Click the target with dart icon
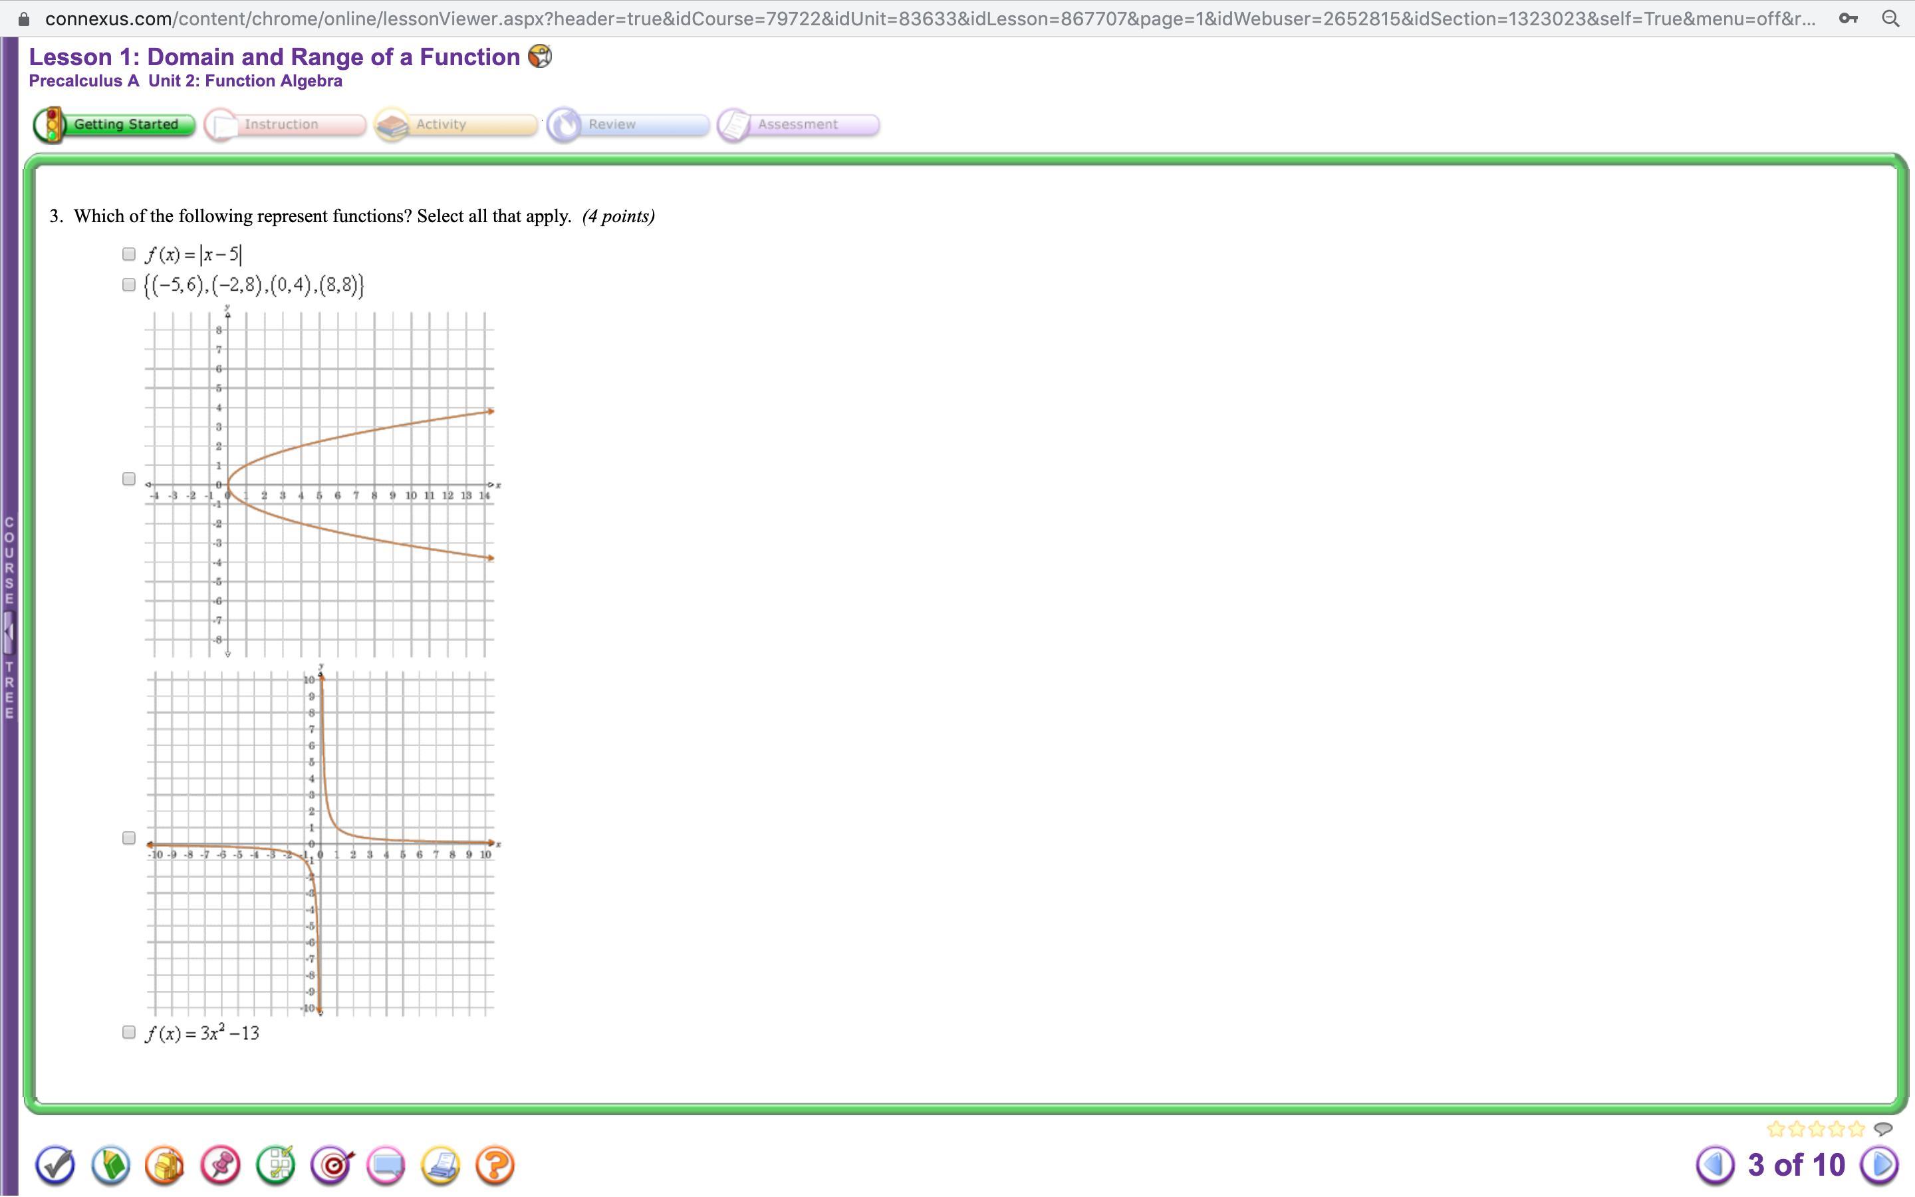Image resolution: width=1915 pixels, height=1197 pixels. point(332,1165)
